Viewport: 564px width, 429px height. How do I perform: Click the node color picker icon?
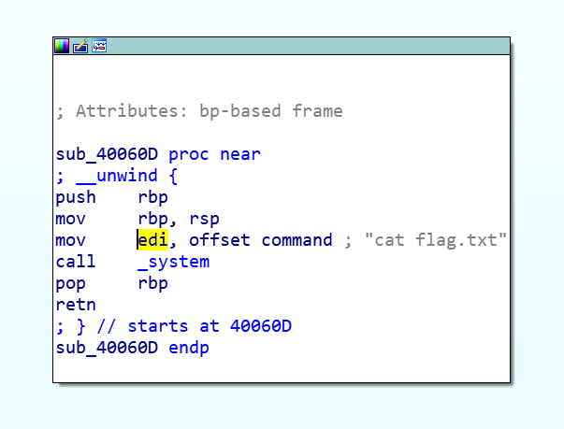click(62, 46)
